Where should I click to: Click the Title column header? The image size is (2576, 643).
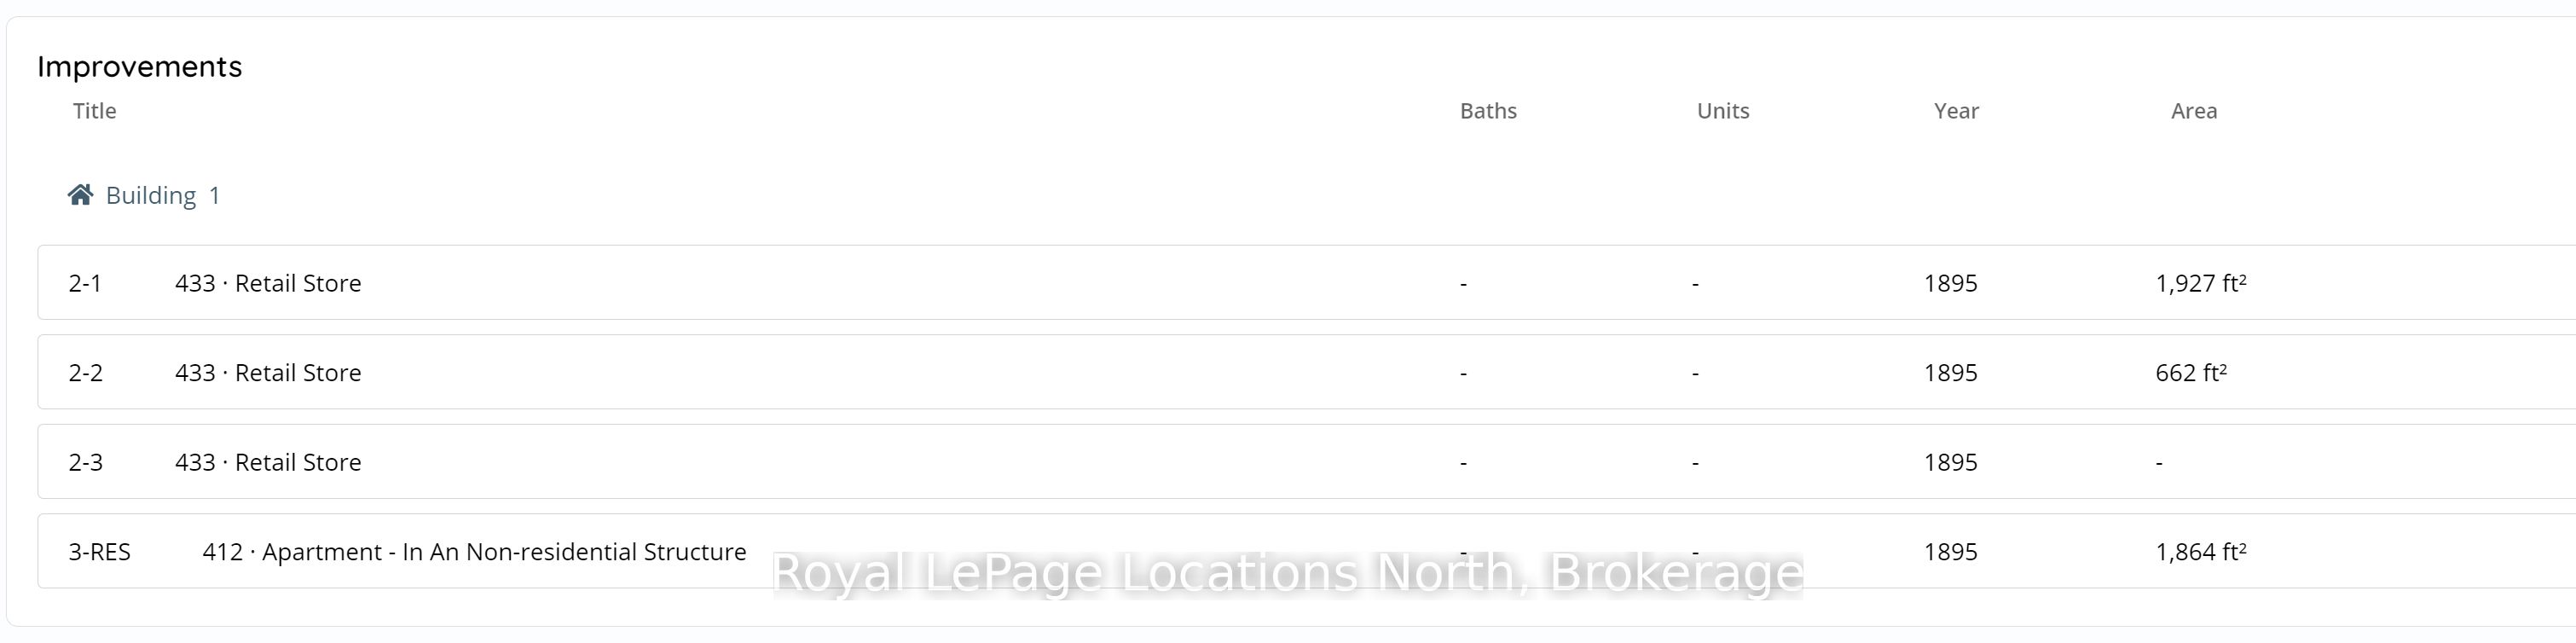coord(95,111)
